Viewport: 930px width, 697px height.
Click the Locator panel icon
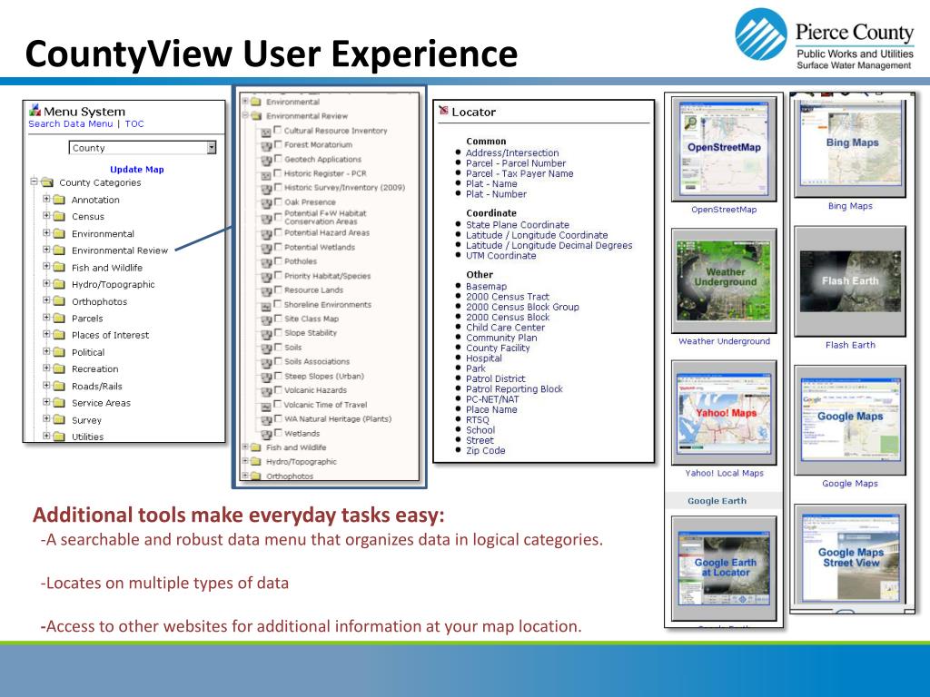443,110
